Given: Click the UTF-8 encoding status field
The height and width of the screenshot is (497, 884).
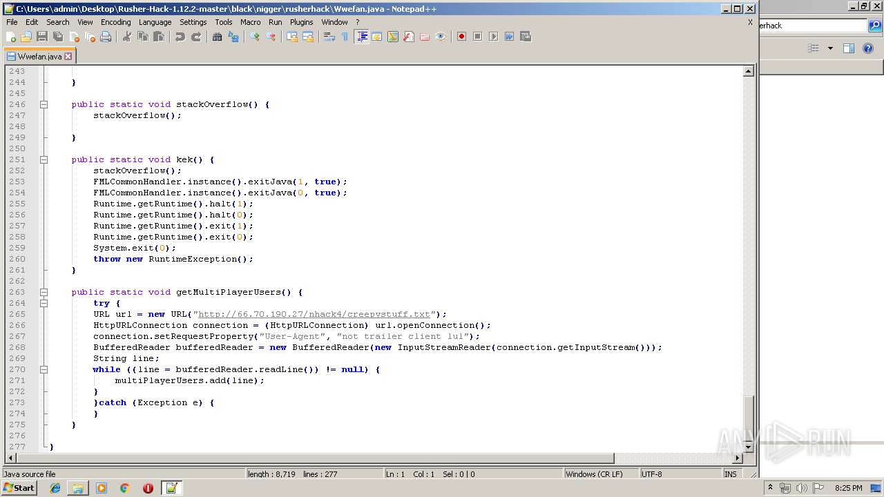Looking at the screenshot, I should click(680, 474).
